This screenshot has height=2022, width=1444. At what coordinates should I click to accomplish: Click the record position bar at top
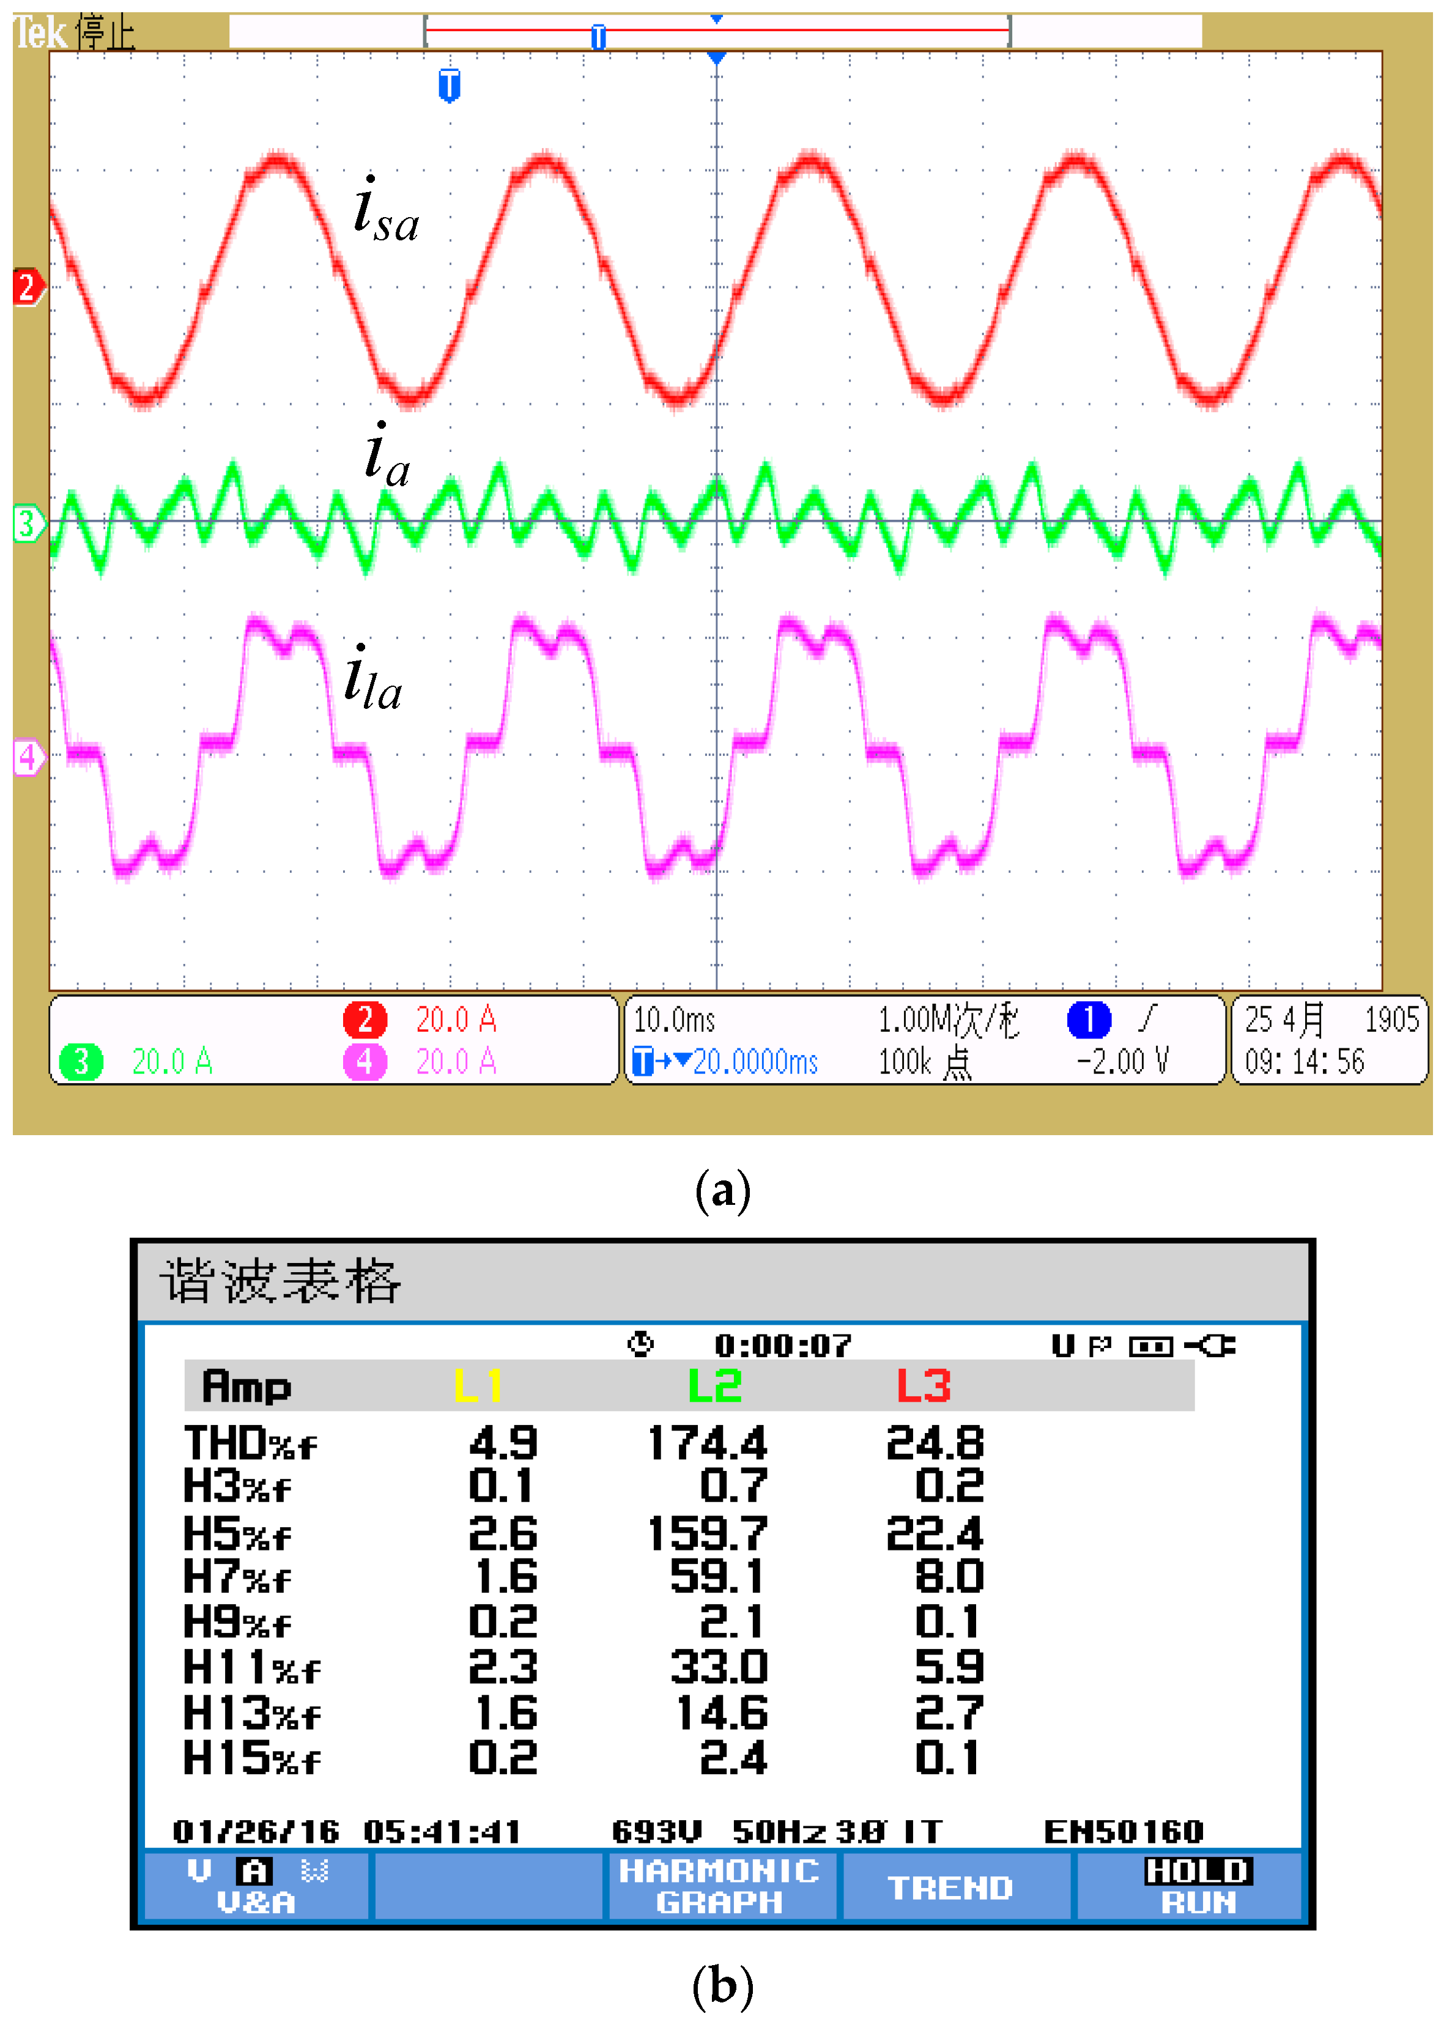tap(716, 31)
